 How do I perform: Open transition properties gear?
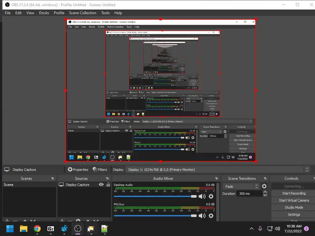click(x=264, y=187)
